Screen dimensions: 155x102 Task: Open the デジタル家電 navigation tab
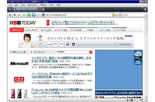pos(76,30)
